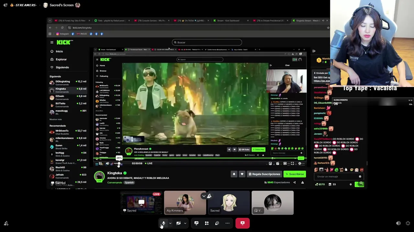Open milenkanolasco recommended channel
Viewport: 414px width, 232px height.
coord(68,140)
